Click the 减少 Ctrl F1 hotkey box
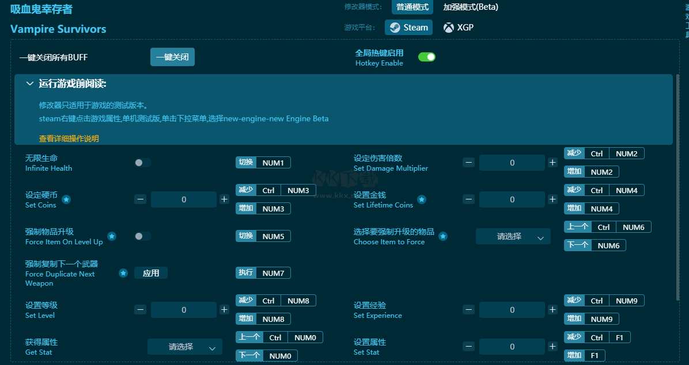Viewport: 689px width, 365px height. point(597,337)
